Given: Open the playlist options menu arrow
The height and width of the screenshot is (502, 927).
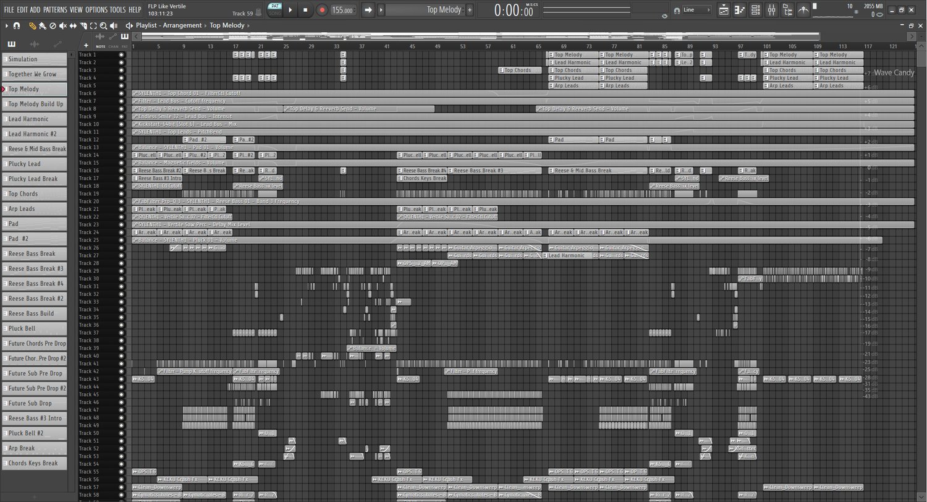Looking at the screenshot, I should [7, 26].
